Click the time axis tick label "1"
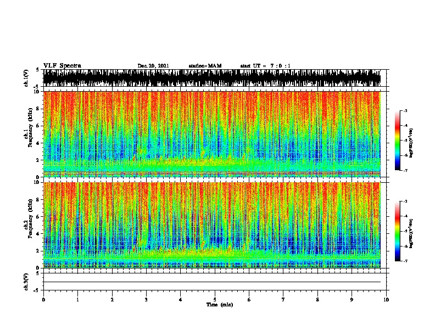435x336 pixels. tap(77, 299)
